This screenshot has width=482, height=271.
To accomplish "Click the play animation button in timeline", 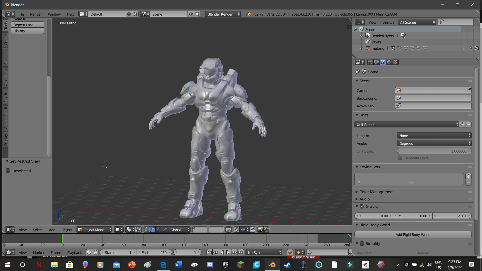I will point(228,252).
